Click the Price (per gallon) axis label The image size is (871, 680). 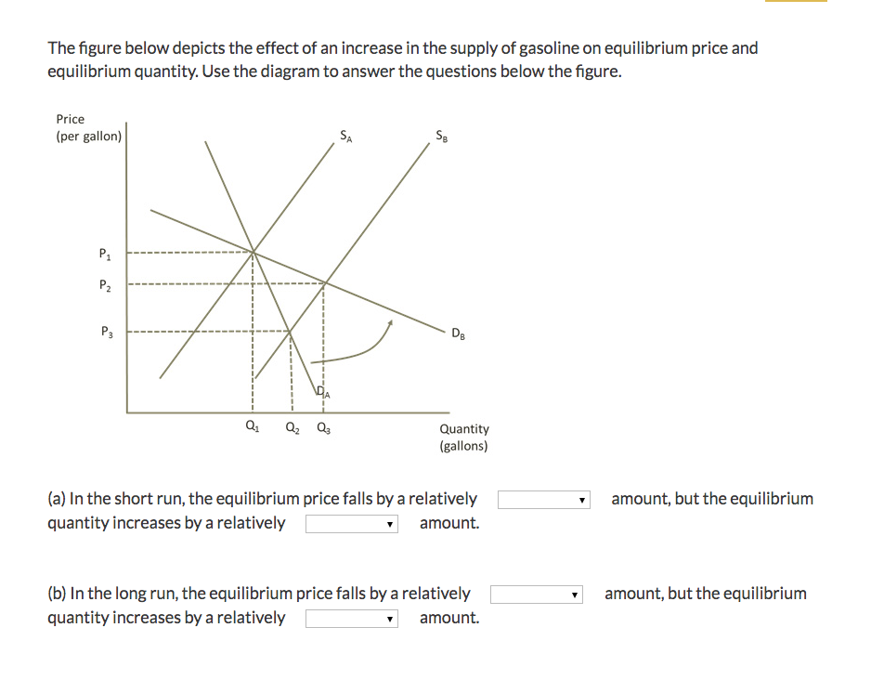89,126
